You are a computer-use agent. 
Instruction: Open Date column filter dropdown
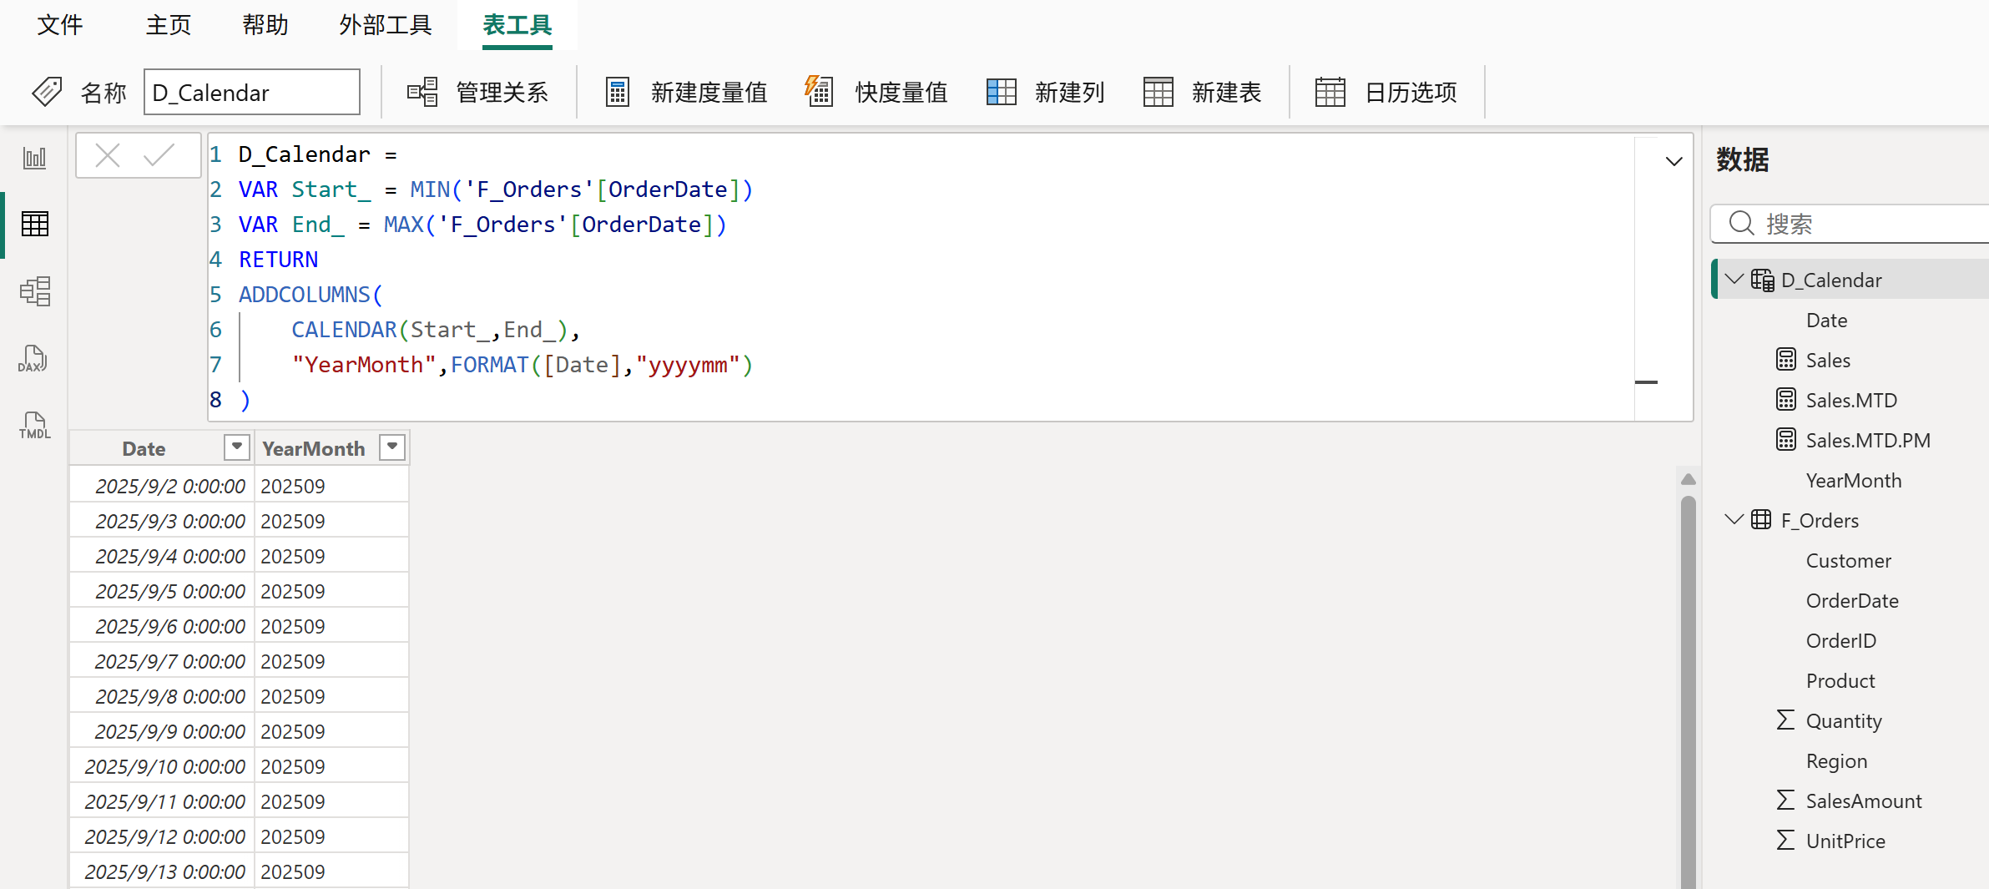237,447
